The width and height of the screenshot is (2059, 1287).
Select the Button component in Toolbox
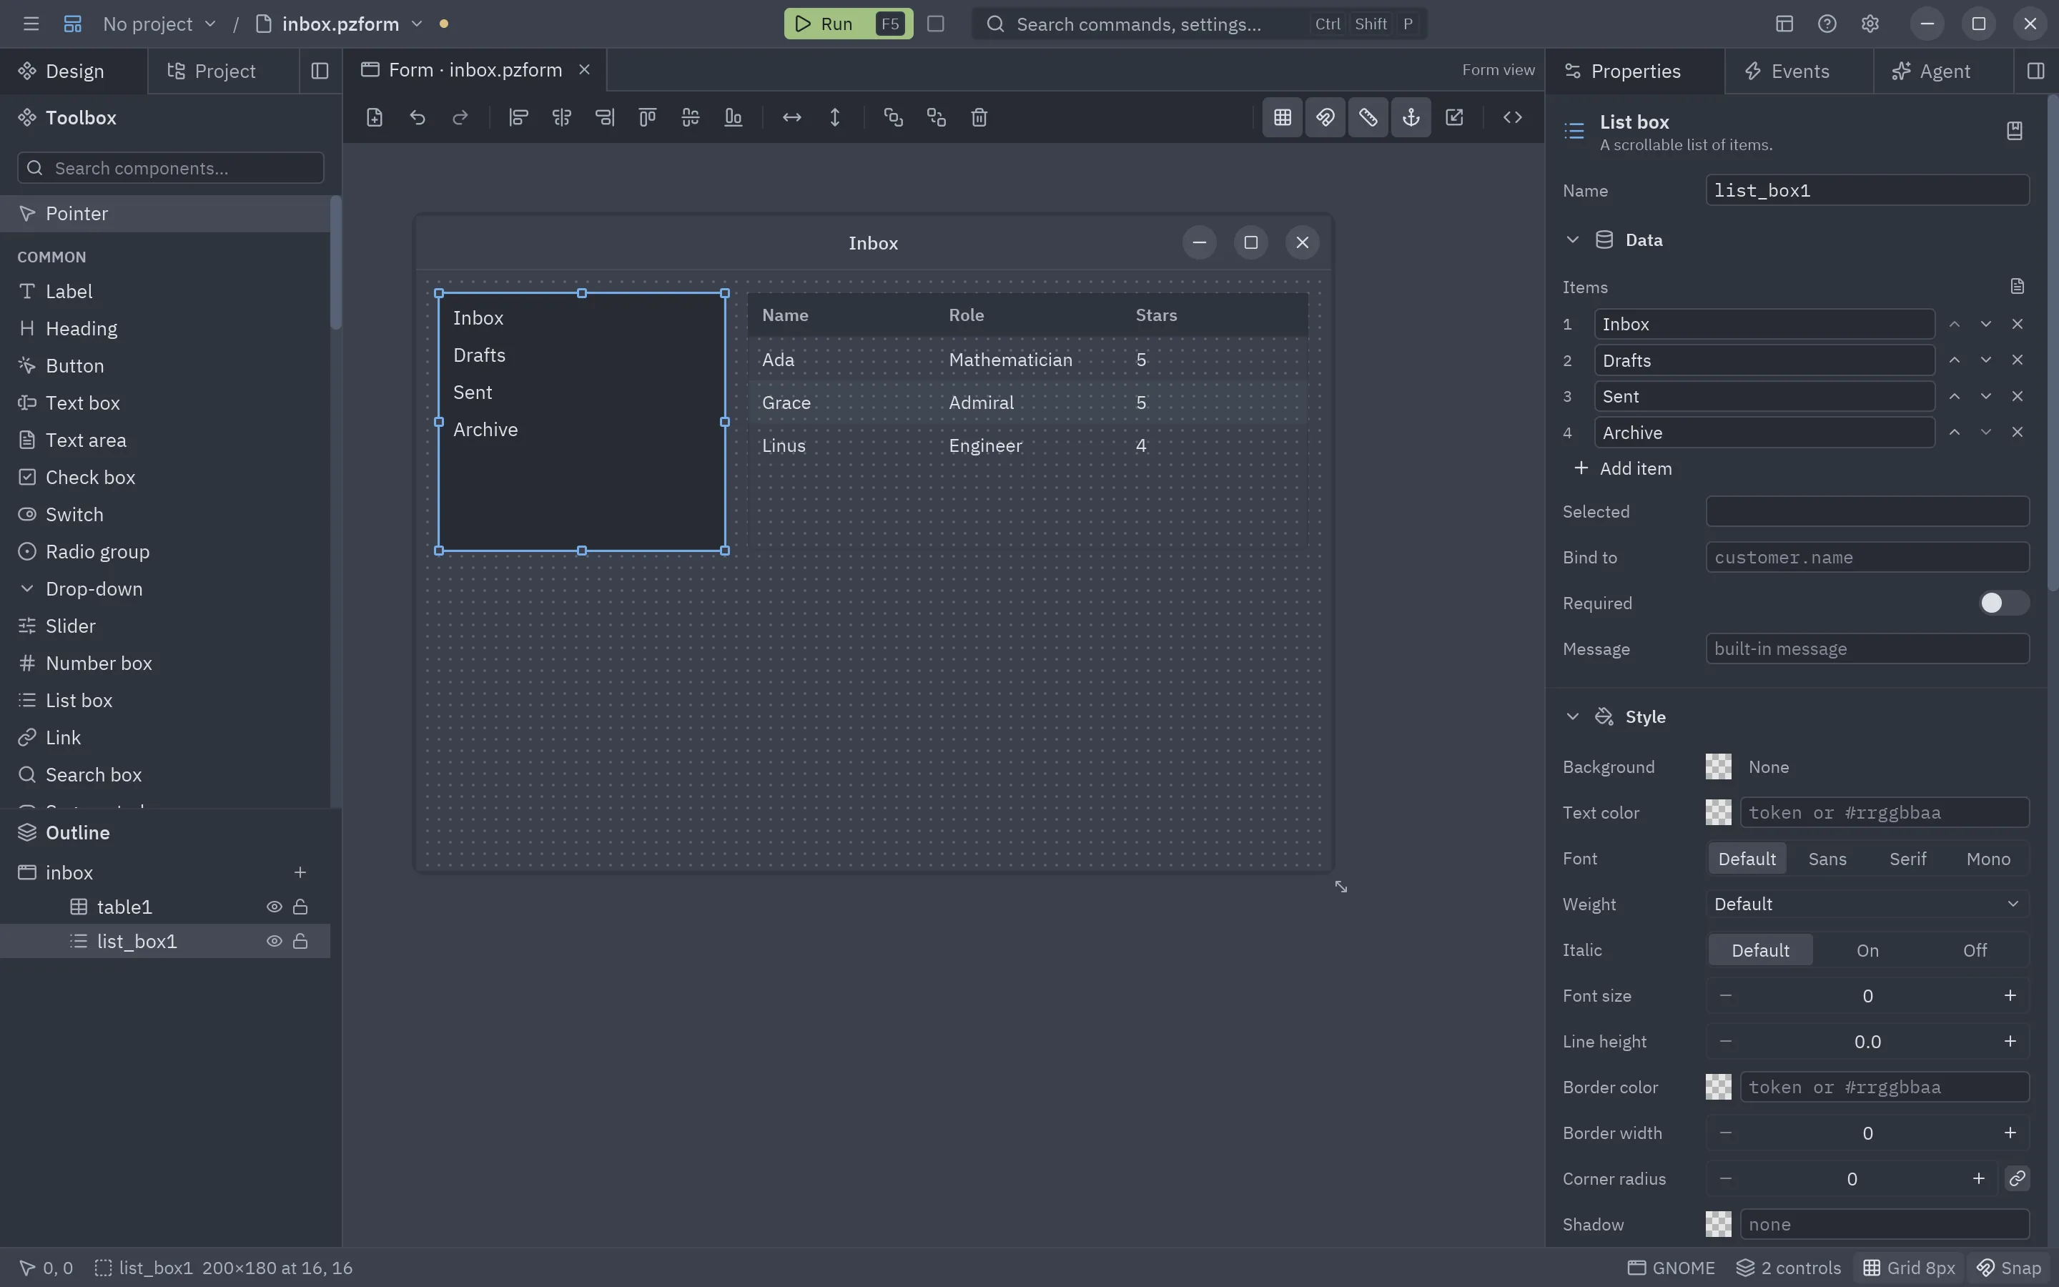tap(165, 365)
